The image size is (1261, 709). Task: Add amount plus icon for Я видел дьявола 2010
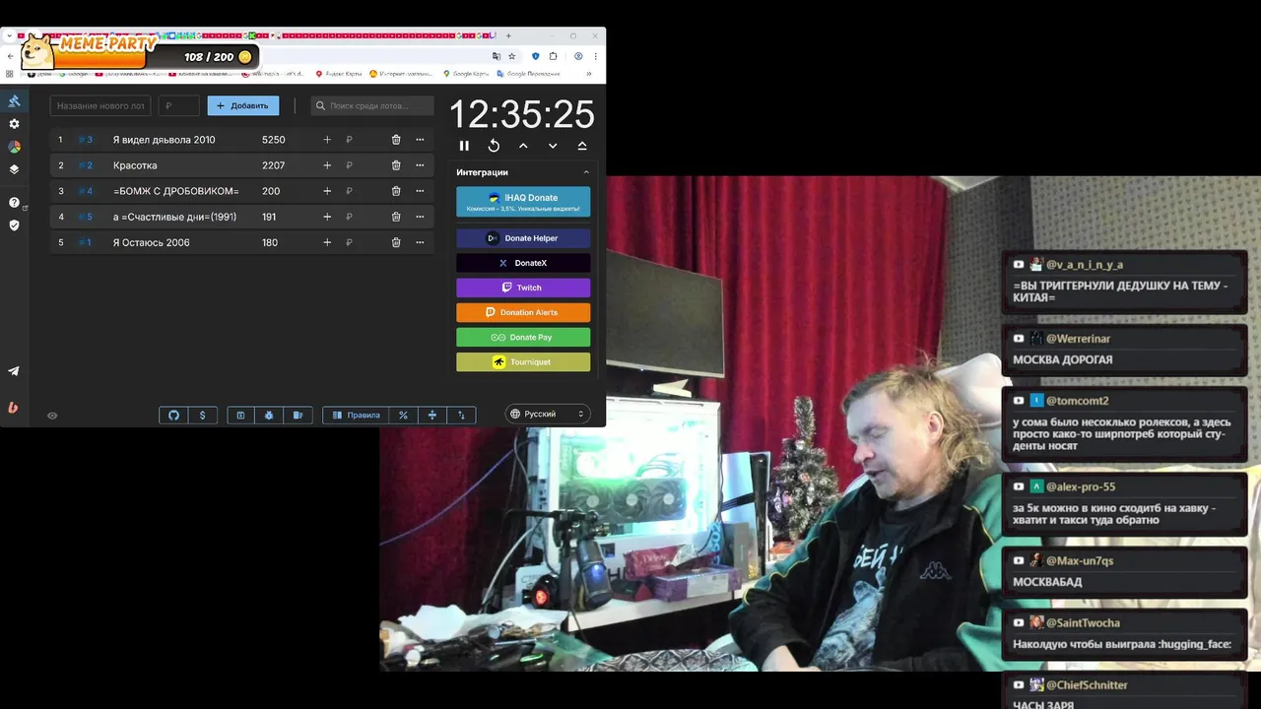(327, 140)
